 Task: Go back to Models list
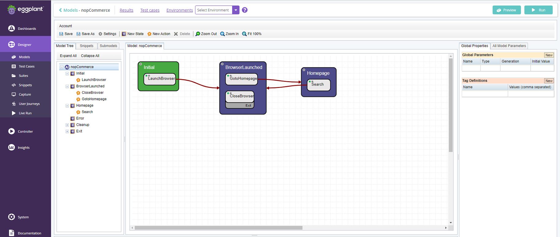(x=68, y=10)
